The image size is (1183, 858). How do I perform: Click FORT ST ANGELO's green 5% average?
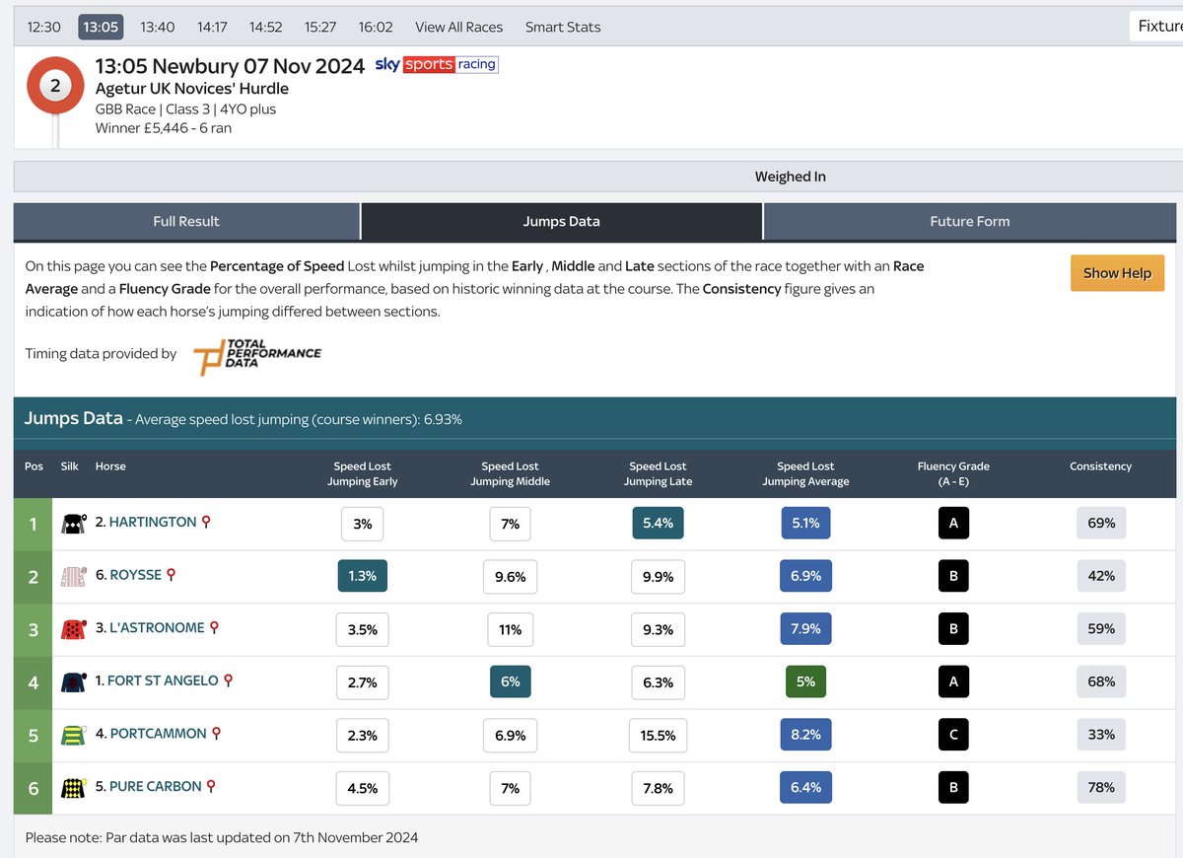click(x=805, y=681)
